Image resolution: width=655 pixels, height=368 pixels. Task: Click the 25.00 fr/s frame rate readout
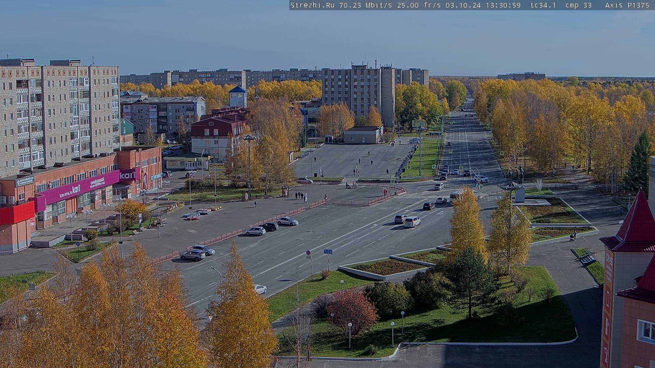pos(419,5)
